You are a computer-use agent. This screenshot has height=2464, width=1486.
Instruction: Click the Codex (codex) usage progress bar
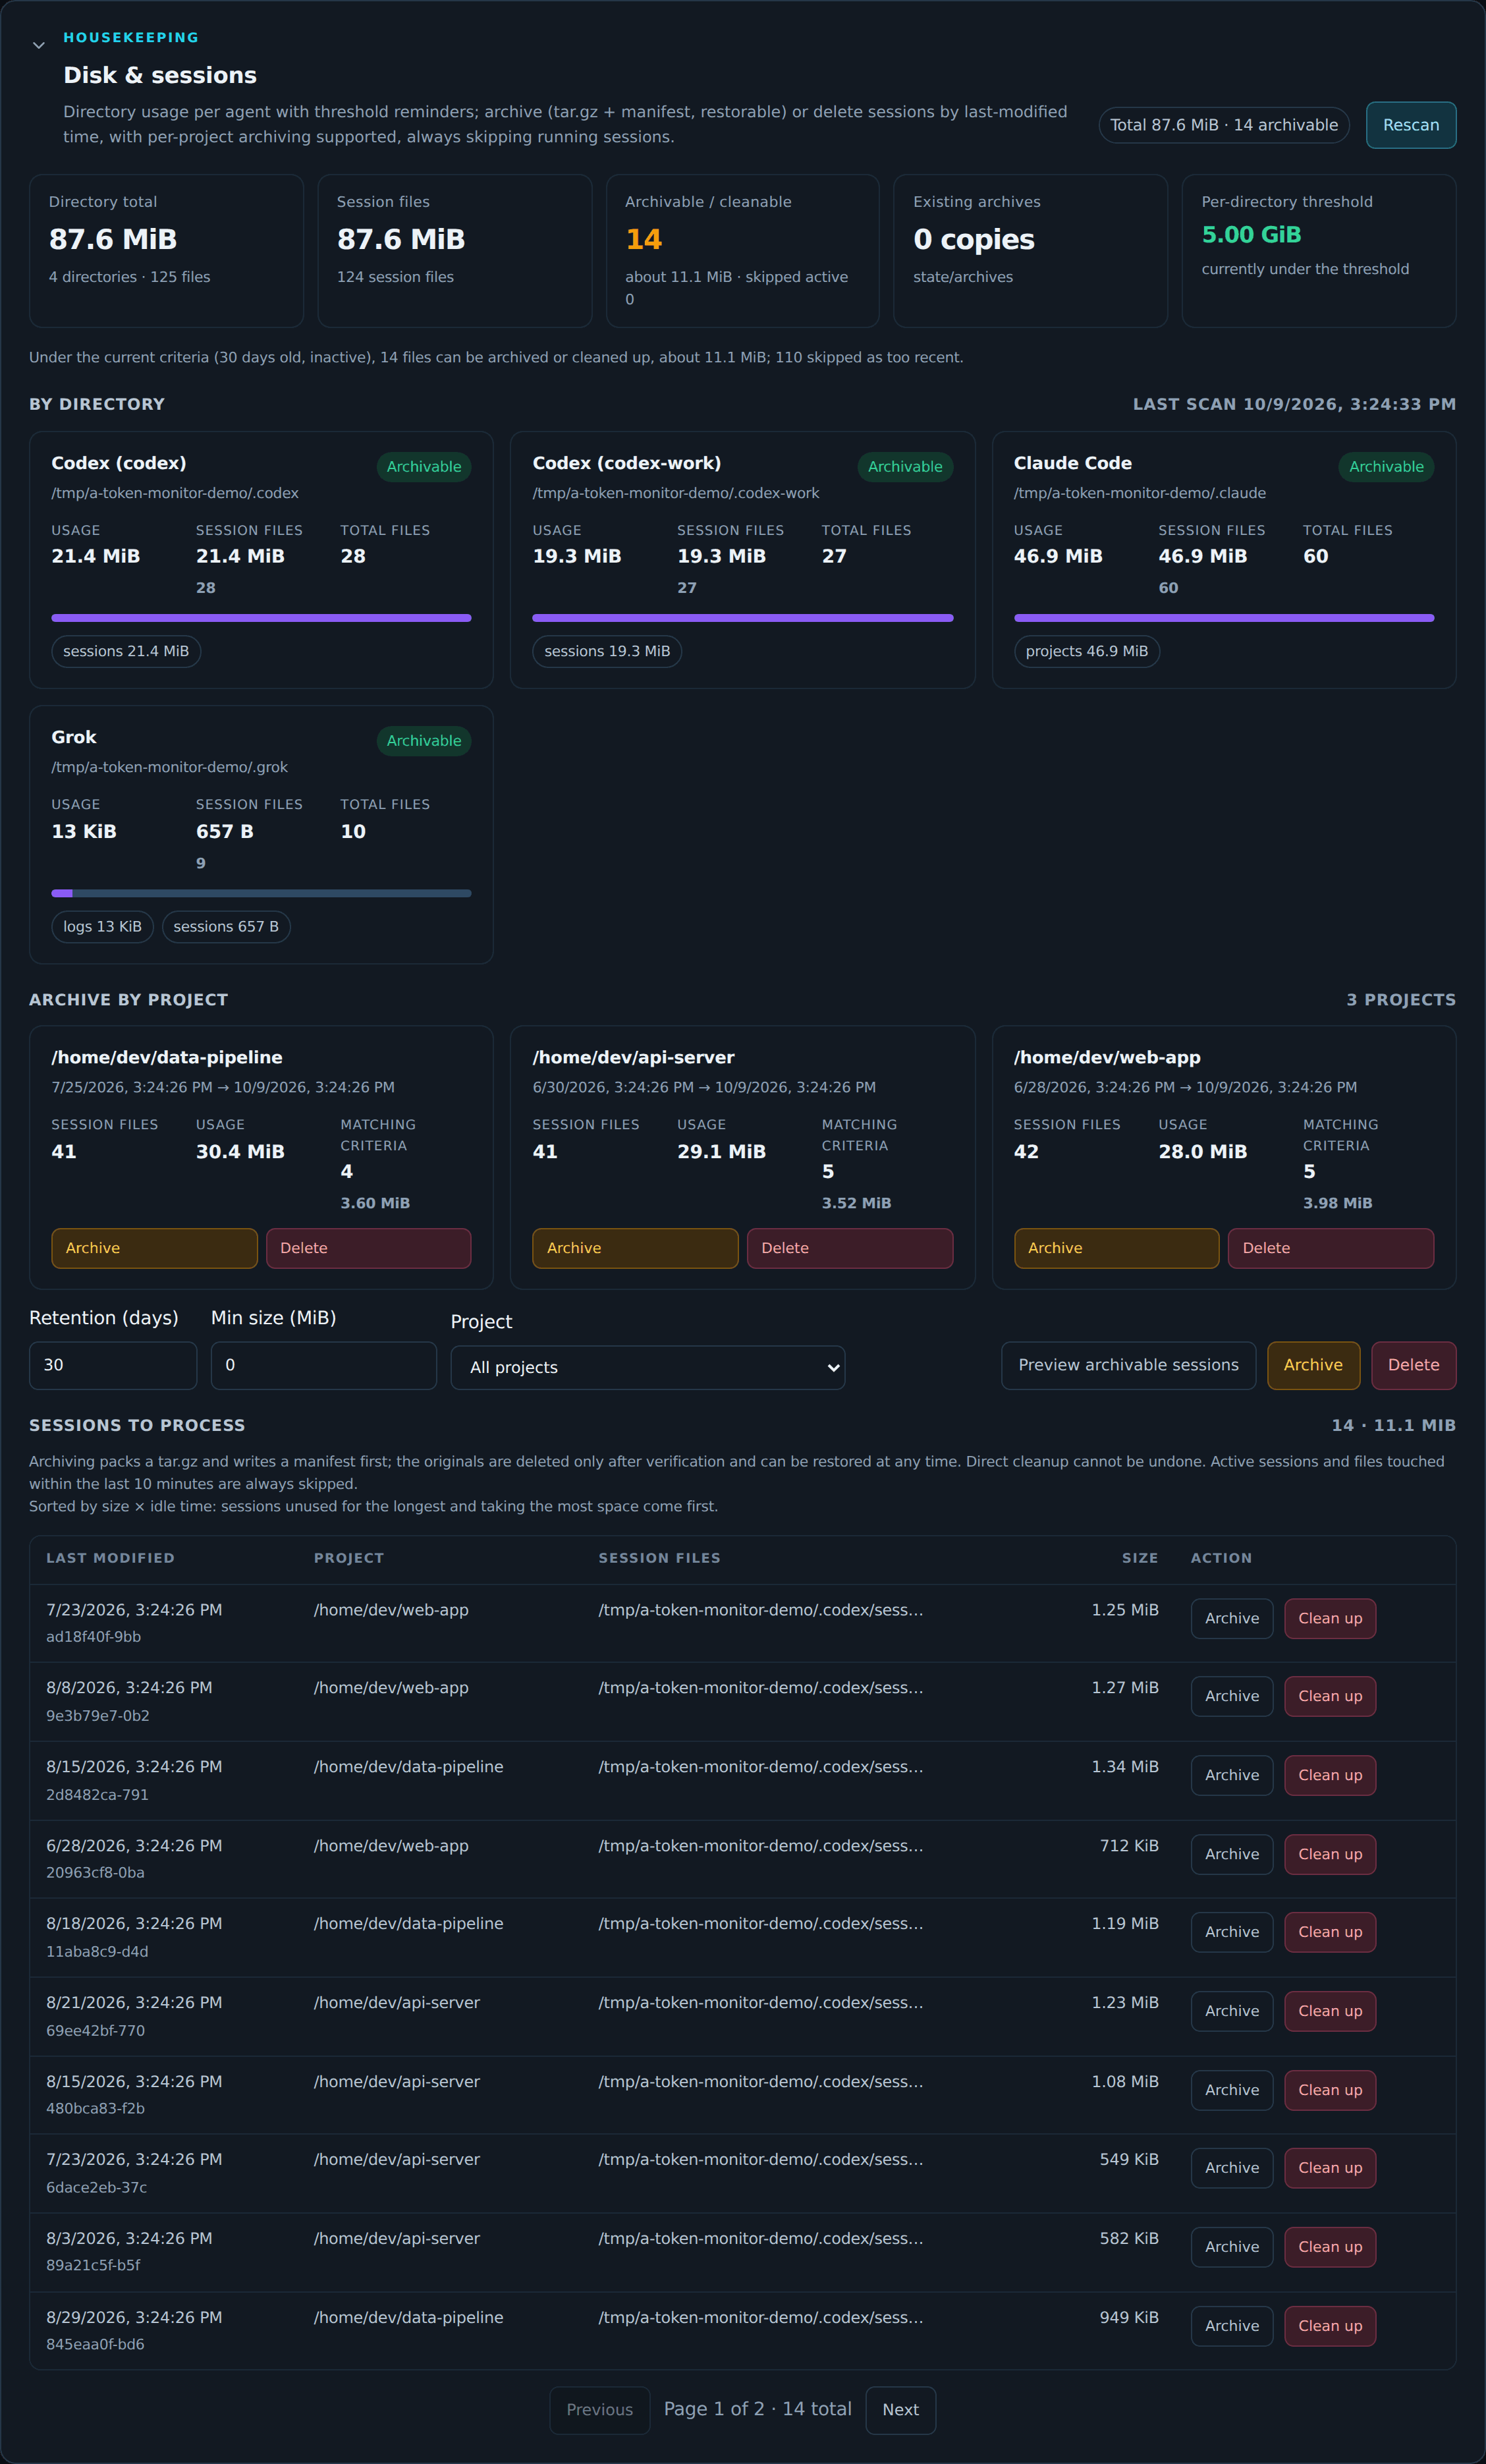[x=261, y=618]
